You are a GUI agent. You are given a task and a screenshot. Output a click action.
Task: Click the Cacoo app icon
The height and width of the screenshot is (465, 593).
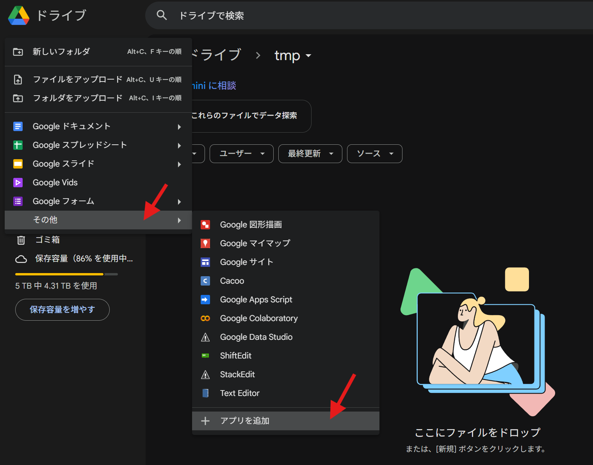205,281
